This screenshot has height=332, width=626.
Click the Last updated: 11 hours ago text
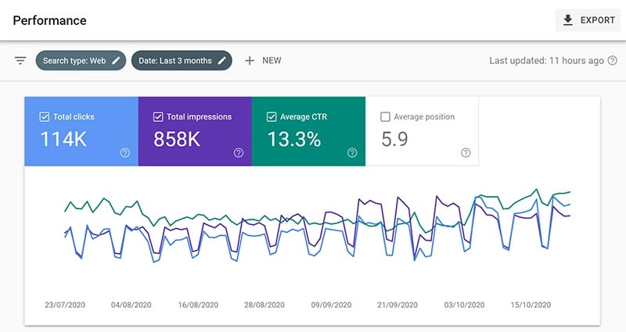pos(546,61)
